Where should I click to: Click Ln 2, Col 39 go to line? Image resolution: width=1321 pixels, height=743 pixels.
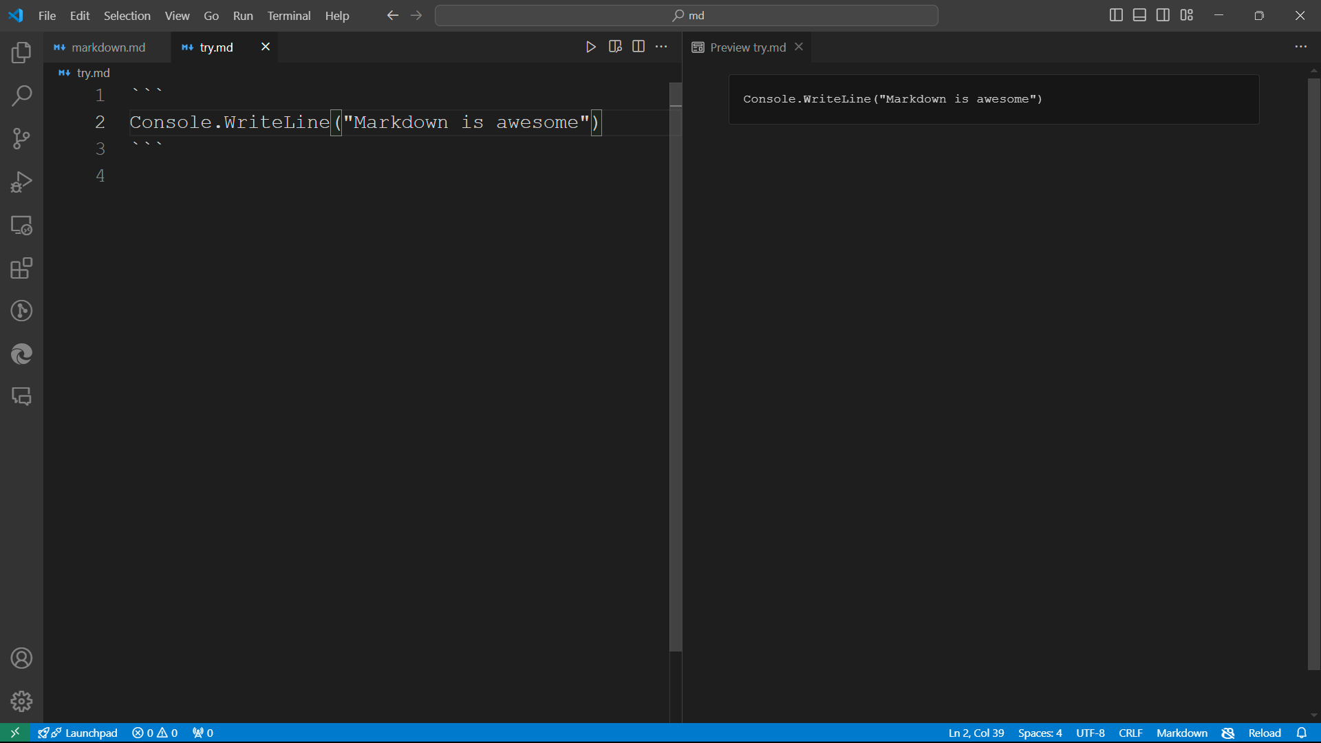(x=976, y=733)
